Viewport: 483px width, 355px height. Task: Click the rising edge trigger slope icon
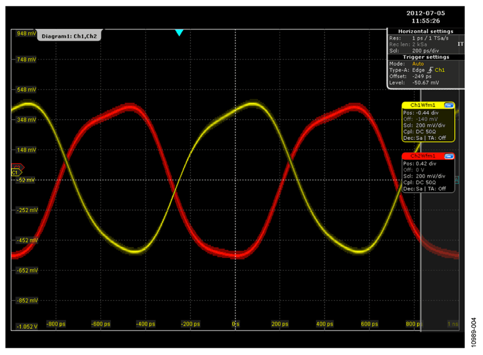[x=430, y=70]
